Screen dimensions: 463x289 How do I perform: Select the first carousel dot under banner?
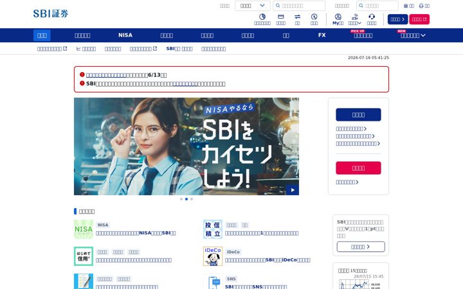[x=181, y=199]
